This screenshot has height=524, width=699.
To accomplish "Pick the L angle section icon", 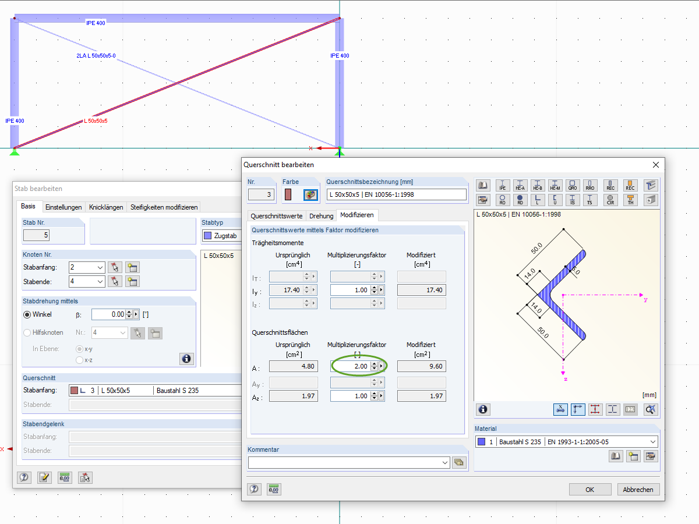I will (x=536, y=200).
